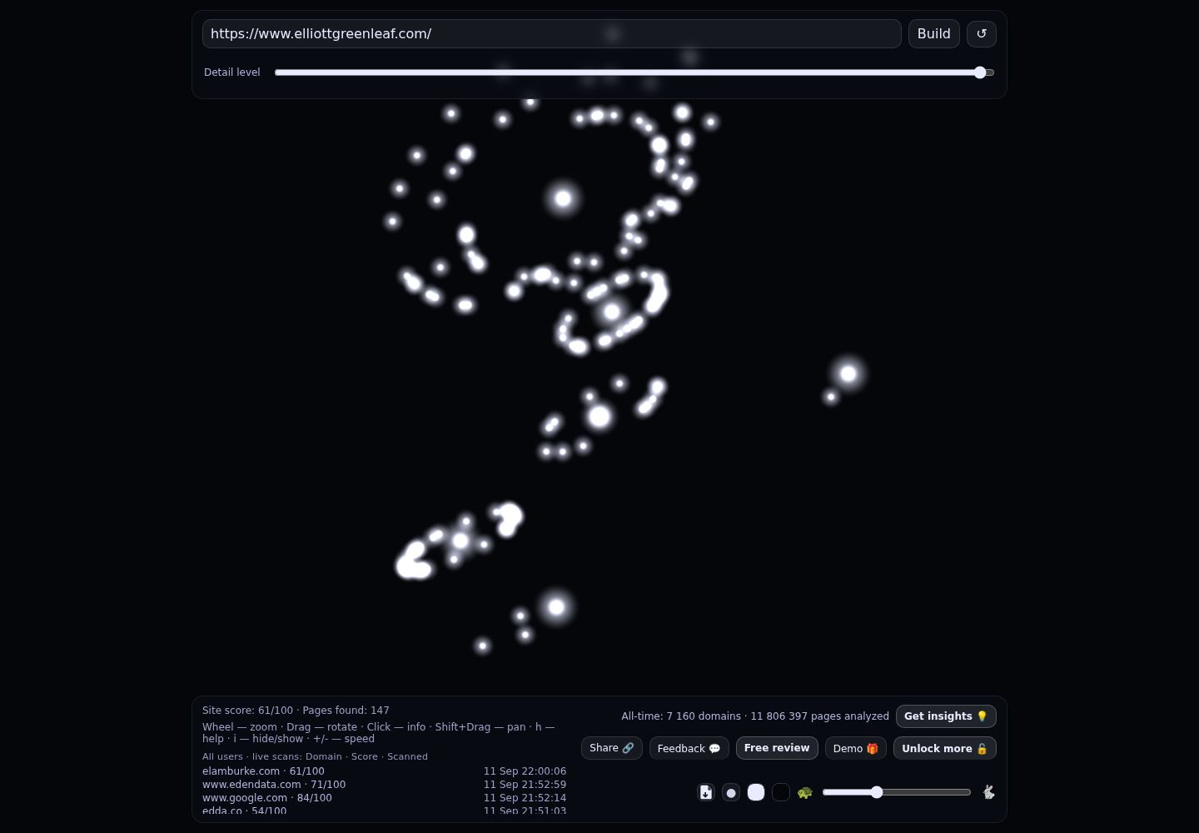Image resolution: width=1199 pixels, height=833 pixels.
Task: Click the 'Detail level' label
Action: (232, 72)
